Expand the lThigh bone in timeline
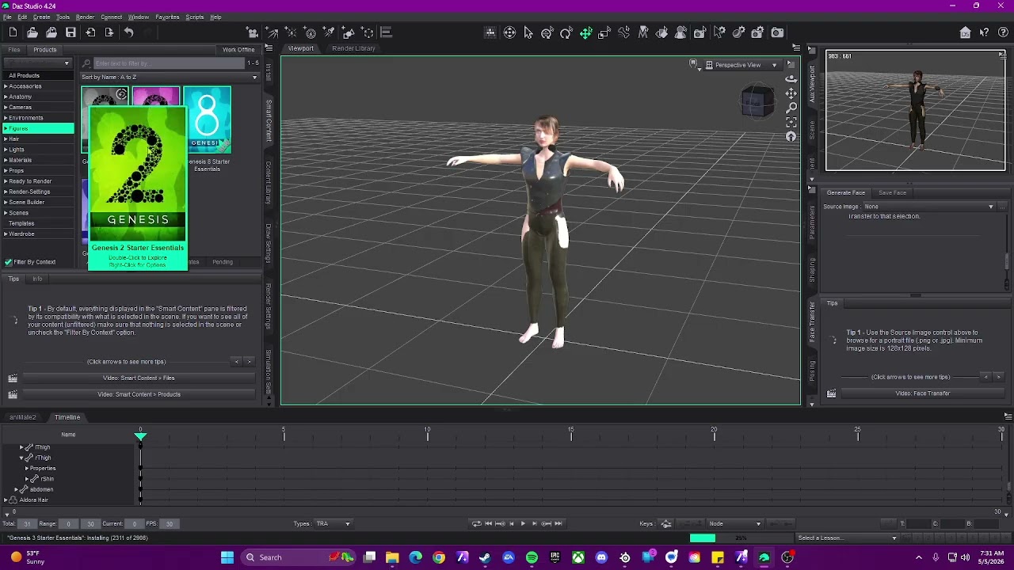Image resolution: width=1014 pixels, height=570 pixels. coord(21,447)
